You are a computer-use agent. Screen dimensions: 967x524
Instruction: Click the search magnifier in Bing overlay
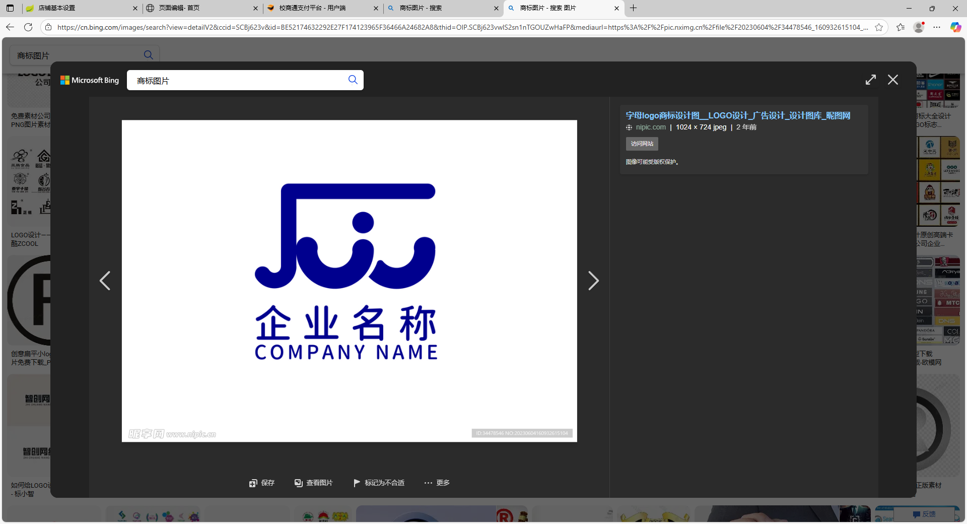353,80
